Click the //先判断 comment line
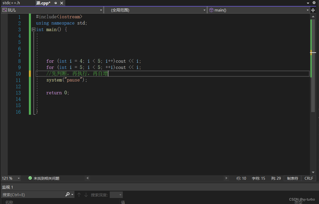Image resolution: width=319 pixels, height=204 pixels. pos(77,74)
